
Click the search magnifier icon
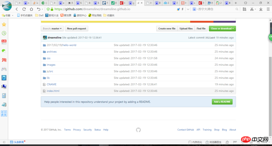click(x=237, y=9)
